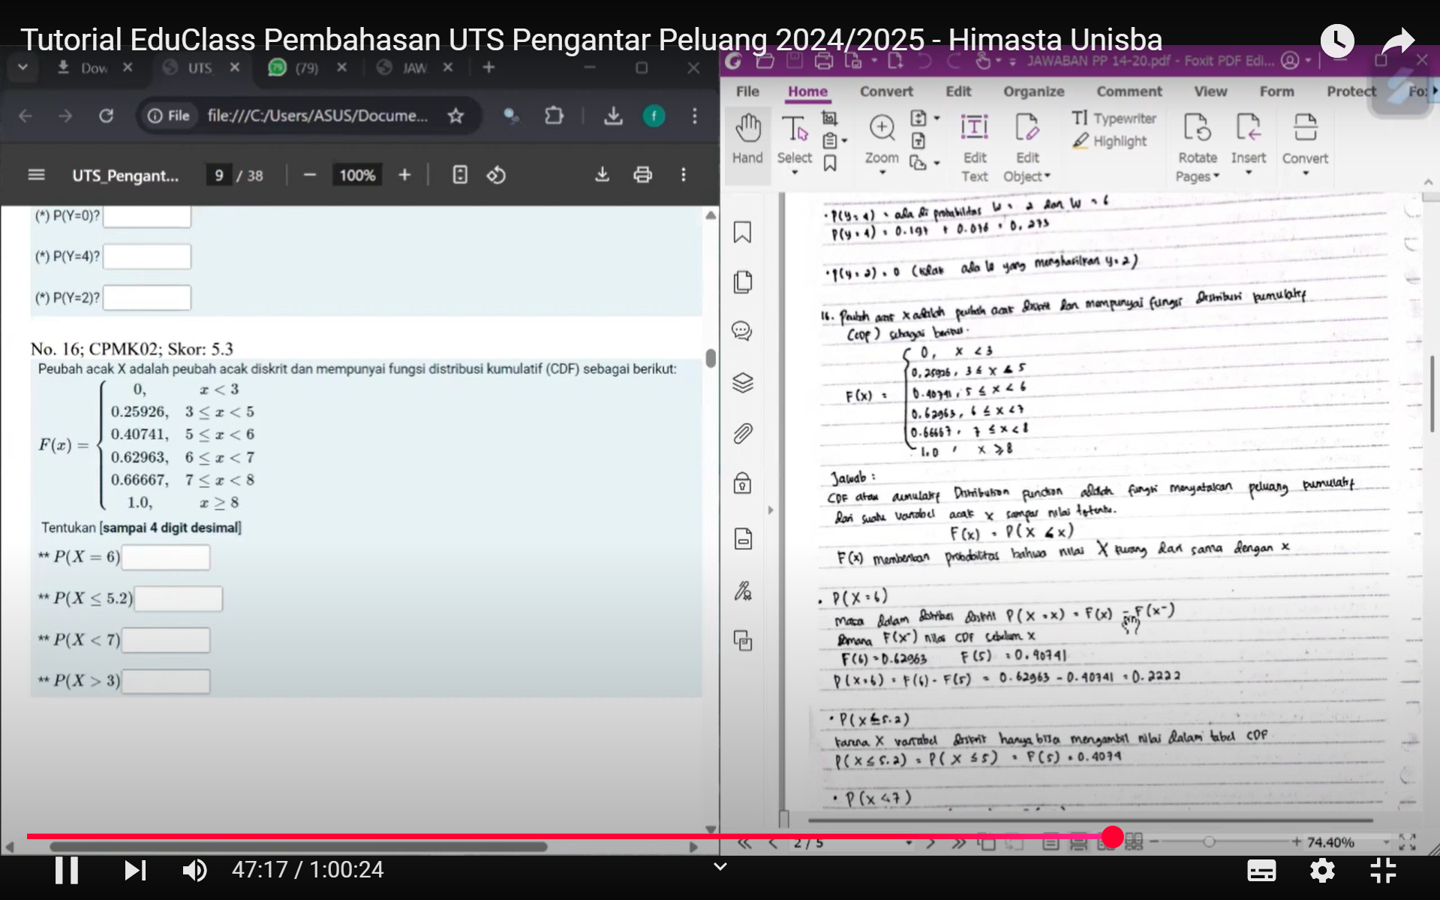
Task: Switch to the Convert ribbon tab
Action: 886,92
